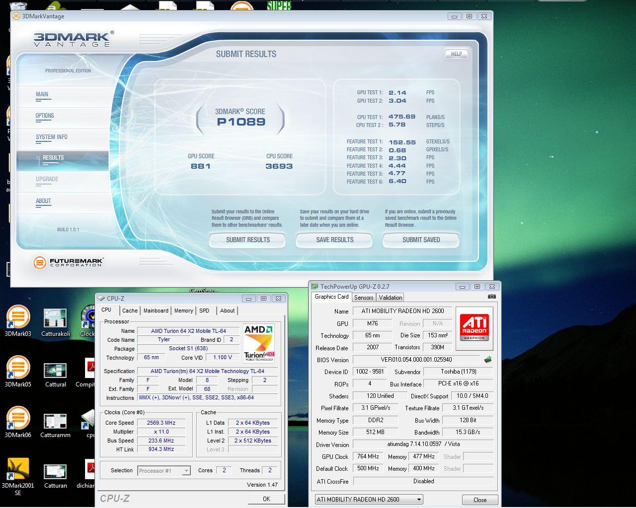Open the 3DMark05 desktop shortcut
636x508 pixels.
[x=18, y=372]
